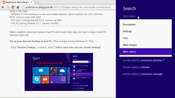Choose Everywhere from the search scope list

pyautogui.click(x=145, y=24)
